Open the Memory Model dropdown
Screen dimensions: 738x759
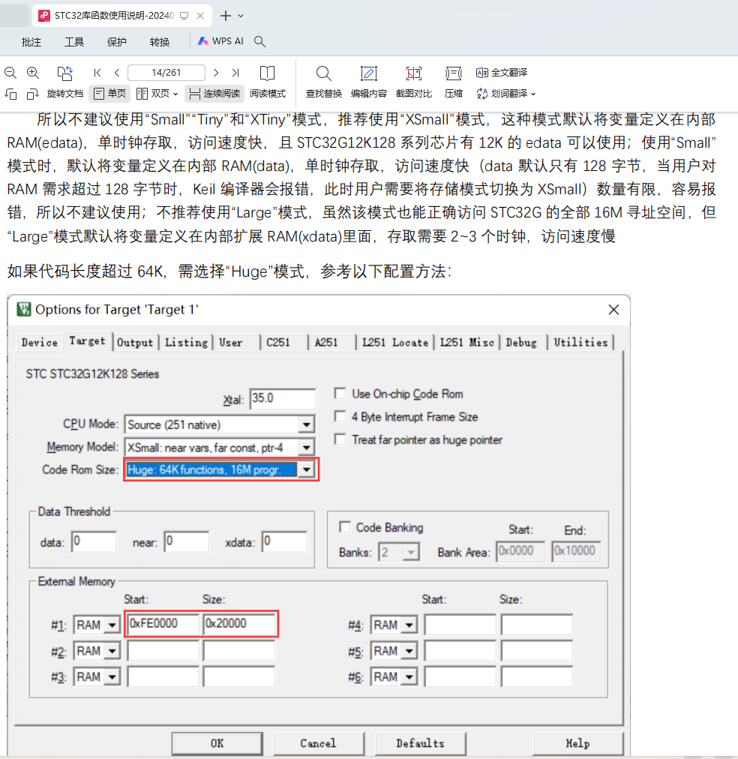(306, 448)
